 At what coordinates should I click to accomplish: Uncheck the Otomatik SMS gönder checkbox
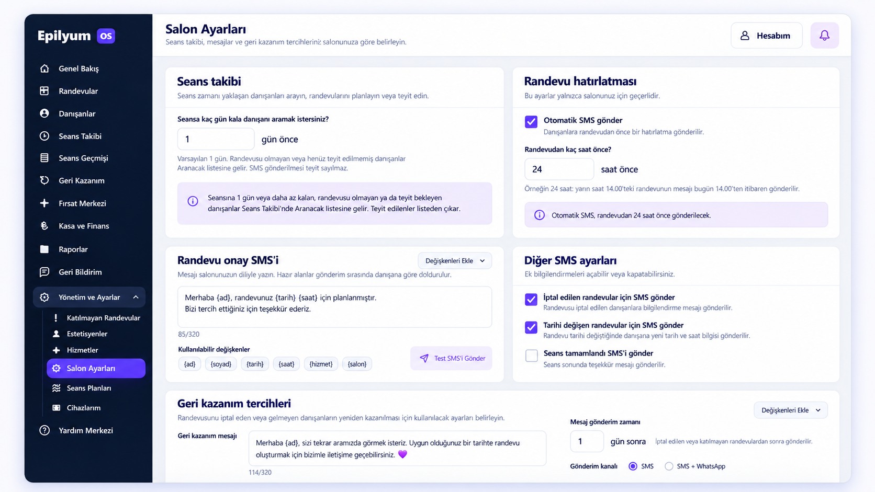(x=531, y=121)
